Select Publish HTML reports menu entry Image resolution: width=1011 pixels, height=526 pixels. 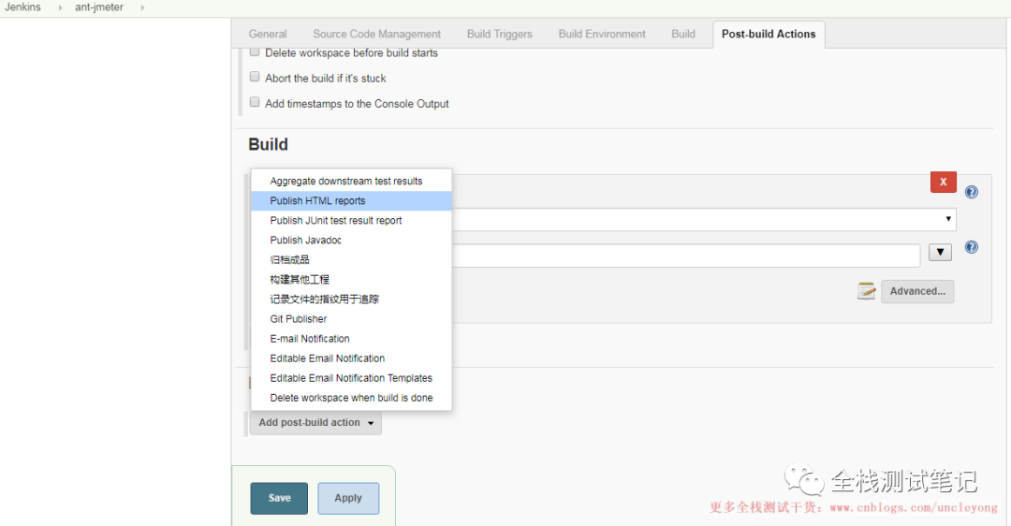[x=351, y=201]
